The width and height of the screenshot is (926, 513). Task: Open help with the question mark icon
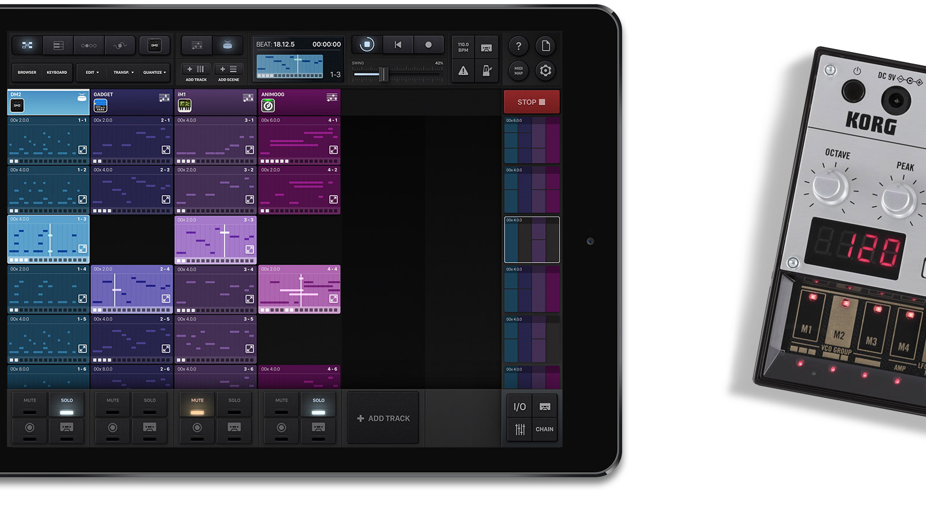[x=519, y=46]
